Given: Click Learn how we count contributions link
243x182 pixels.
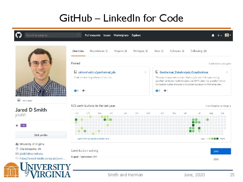Looking at the screenshot, I should 93,139.
